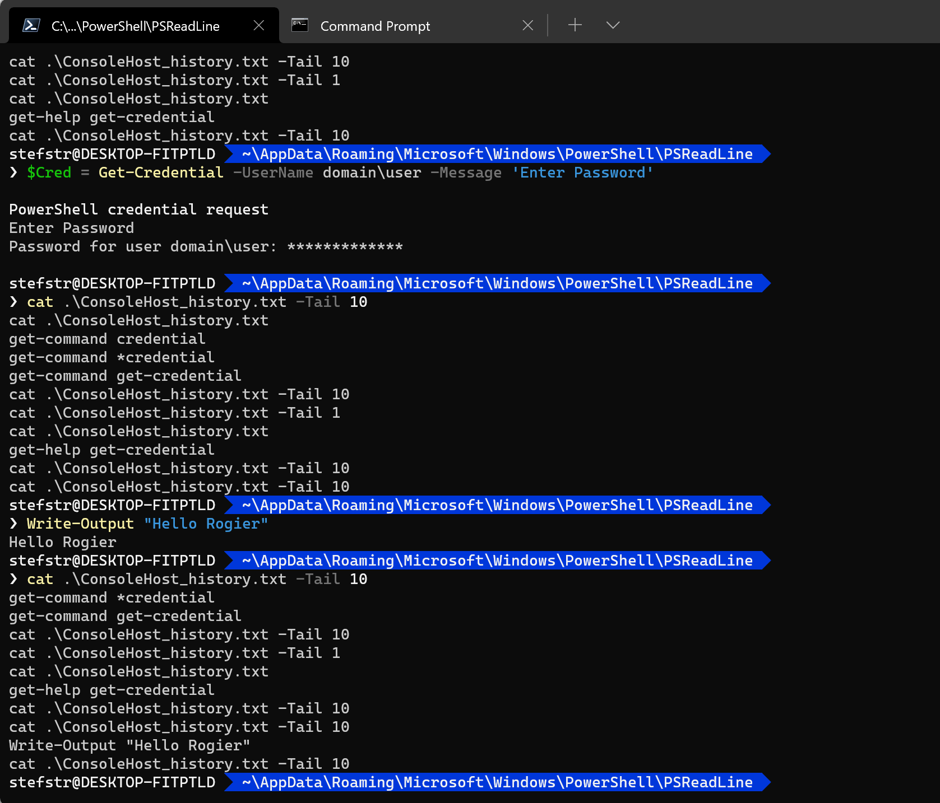Open the new-tab dropdown chevron
Viewport: 940px width, 803px height.
612,25
